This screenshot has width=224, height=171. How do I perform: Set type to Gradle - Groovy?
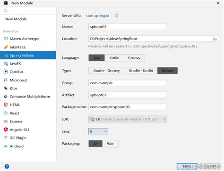tap(106, 71)
